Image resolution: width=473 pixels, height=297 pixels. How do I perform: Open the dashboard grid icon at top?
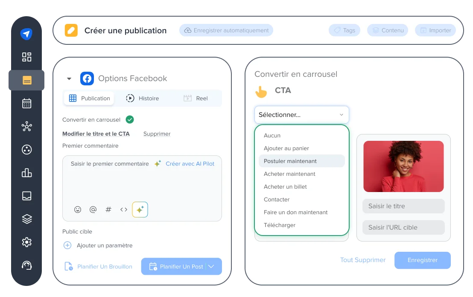(27, 57)
